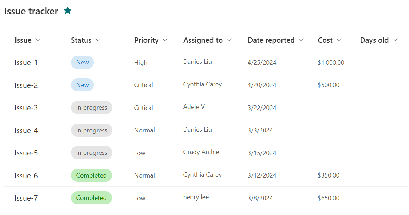Open the Issue-1 item
Image resolution: width=409 pixels, height=215 pixels.
26,63
